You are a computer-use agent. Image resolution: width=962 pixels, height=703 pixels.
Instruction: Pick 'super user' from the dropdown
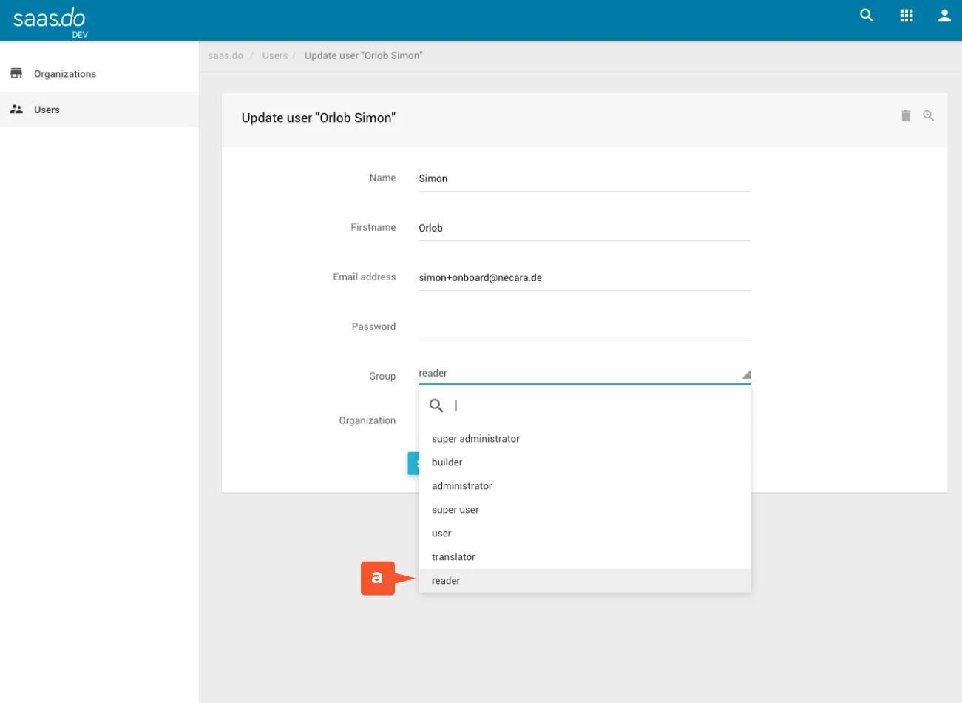click(x=455, y=510)
